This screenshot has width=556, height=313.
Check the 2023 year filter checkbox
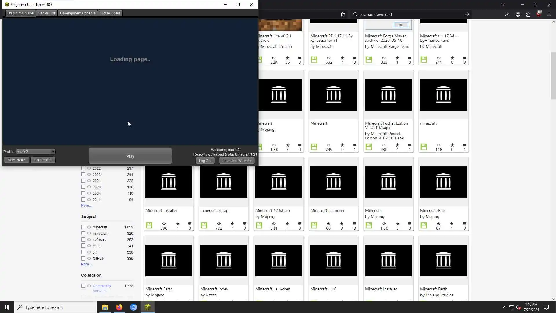83,174
